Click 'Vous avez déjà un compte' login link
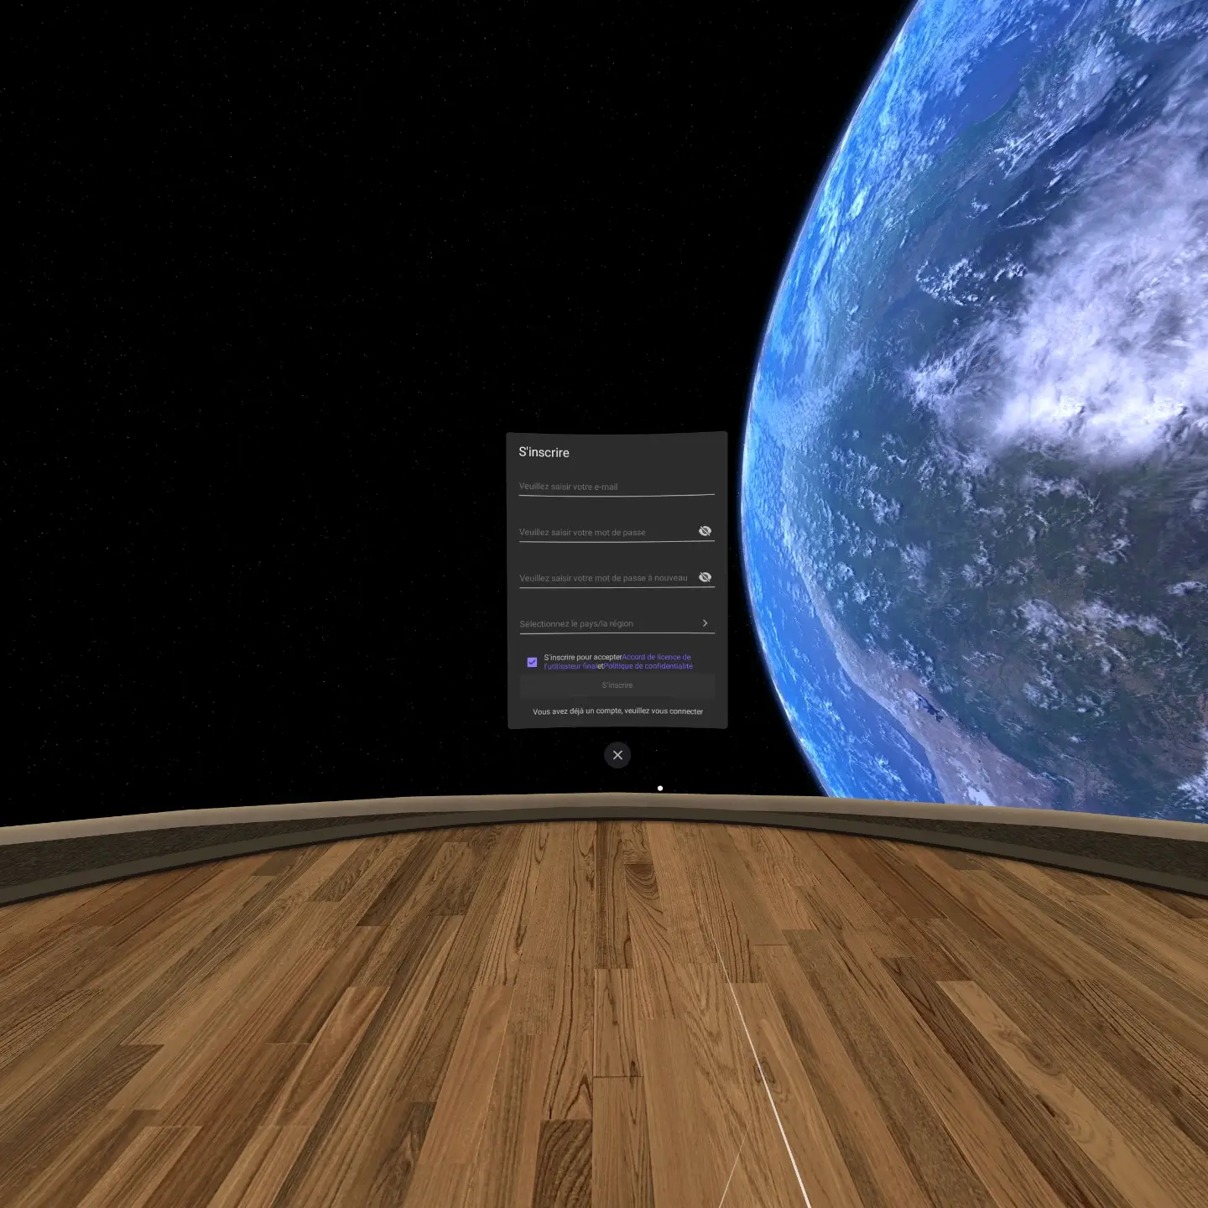 [x=617, y=711]
